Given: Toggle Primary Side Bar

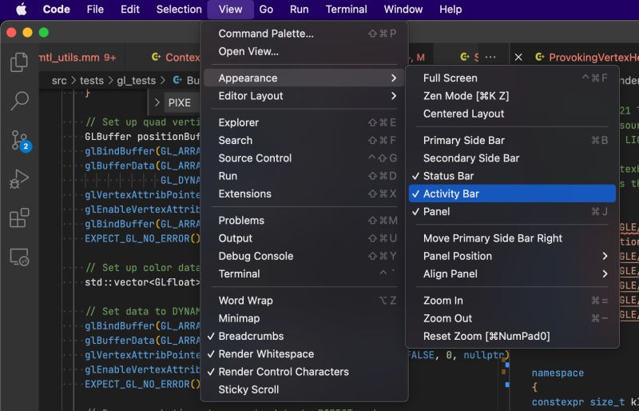Looking at the screenshot, I should [x=512, y=141].
